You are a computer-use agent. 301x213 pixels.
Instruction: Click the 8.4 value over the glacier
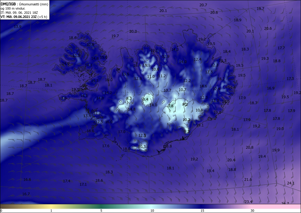145,99
